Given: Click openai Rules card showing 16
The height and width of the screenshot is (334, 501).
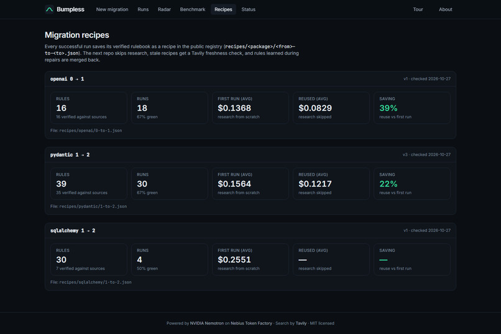Looking at the screenshot, I should (x=89, y=108).
